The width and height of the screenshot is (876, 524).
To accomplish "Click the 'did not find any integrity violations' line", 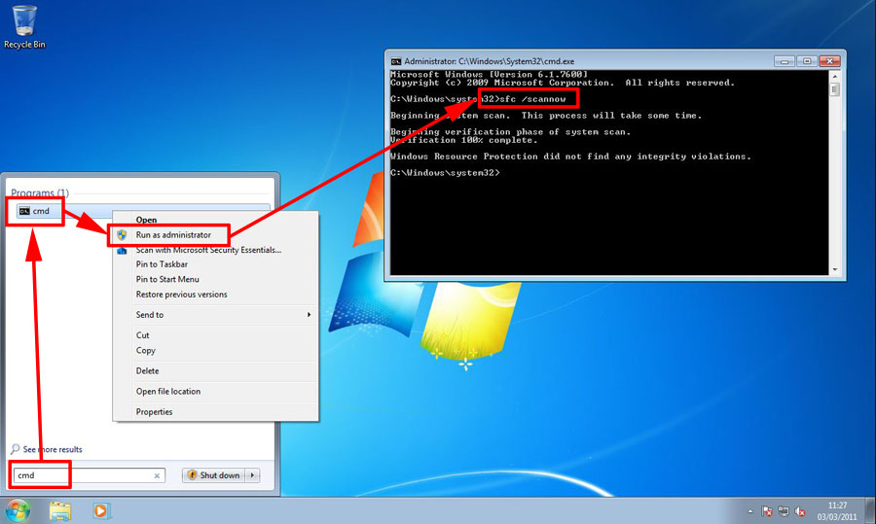I will 570,157.
